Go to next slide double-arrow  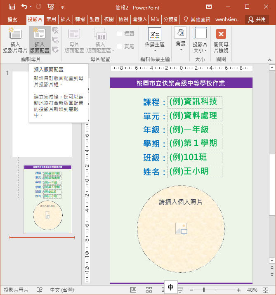(x=272, y=275)
